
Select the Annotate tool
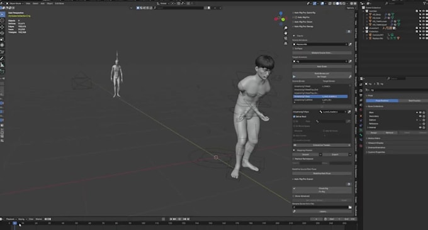pyautogui.click(x=3, y=58)
